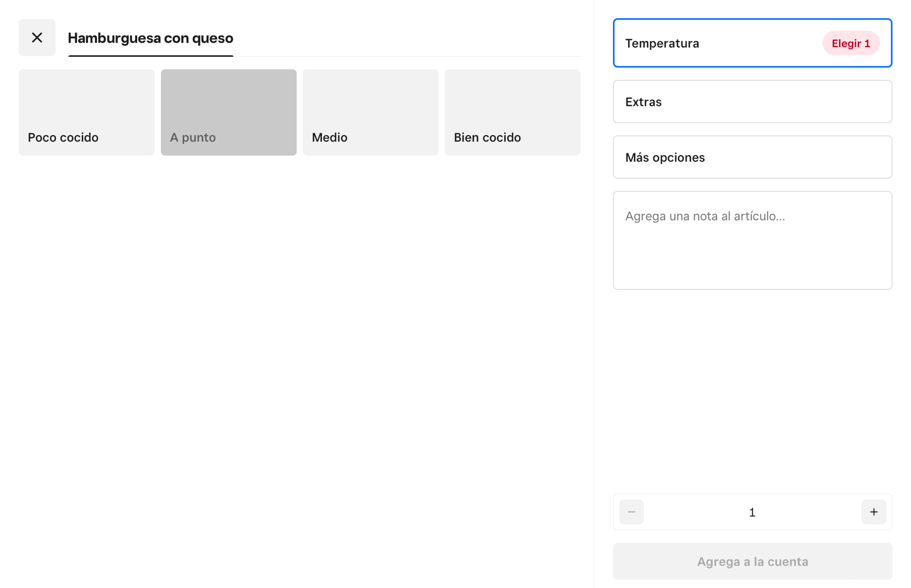Select the Bien cocido tile
Screen dimensions: 911x588
[x=512, y=112]
